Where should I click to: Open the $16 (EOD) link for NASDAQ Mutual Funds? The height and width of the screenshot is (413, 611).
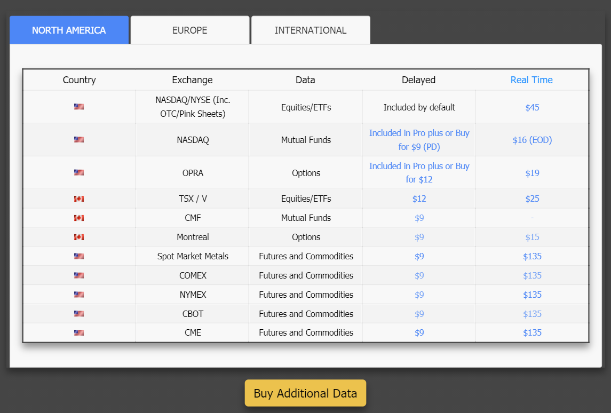pos(531,139)
